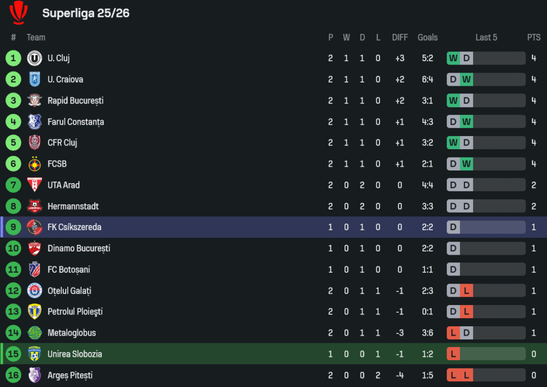Click the Metaloglobus club logo
Image resolution: width=547 pixels, height=387 pixels.
point(35,333)
